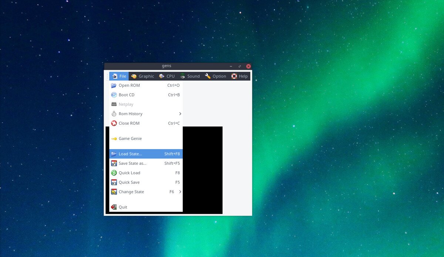Expand the Rom History submenu arrow

[180, 114]
